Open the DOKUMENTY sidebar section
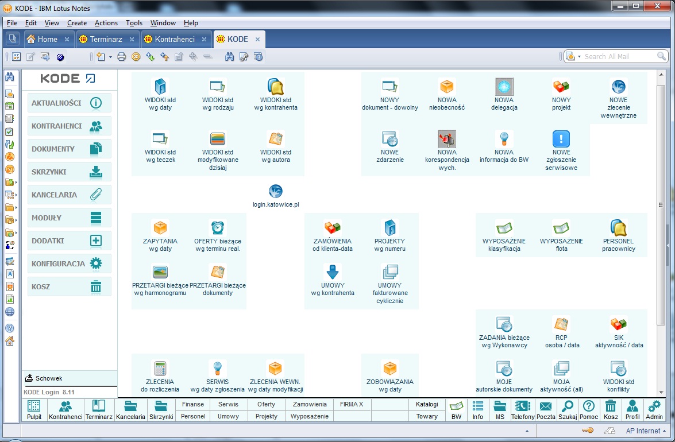This screenshot has height=442, width=675. click(70, 149)
